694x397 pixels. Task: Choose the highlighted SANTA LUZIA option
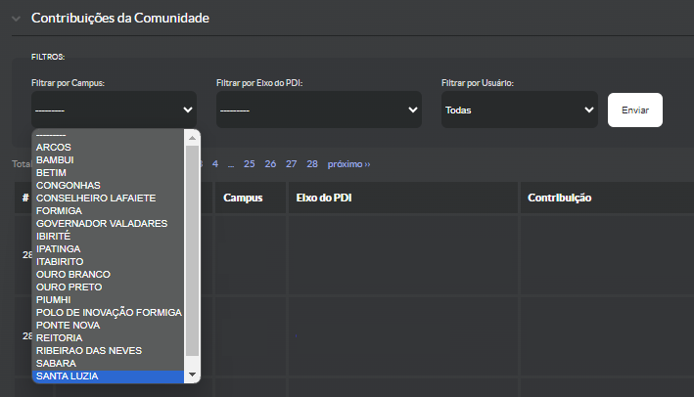pos(67,375)
